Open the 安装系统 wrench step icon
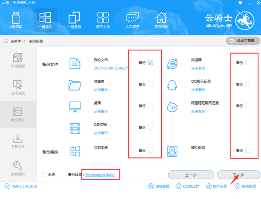 click(x=18, y=165)
